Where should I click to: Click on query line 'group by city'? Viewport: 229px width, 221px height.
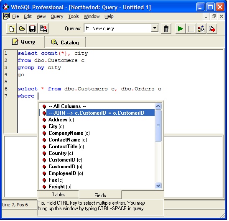(x=39, y=67)
